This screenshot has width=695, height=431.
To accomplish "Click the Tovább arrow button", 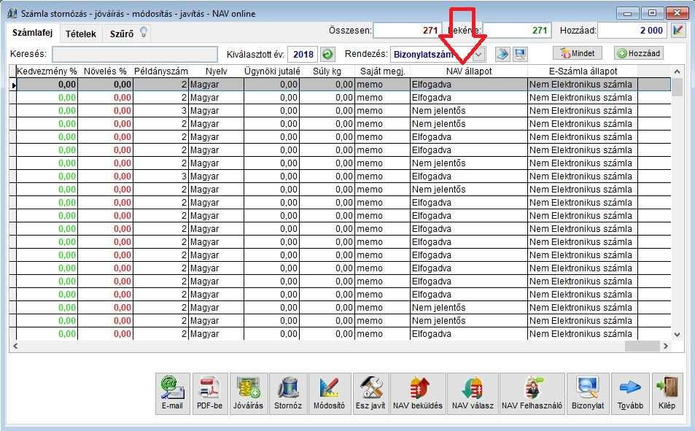I will coord(630,393).
